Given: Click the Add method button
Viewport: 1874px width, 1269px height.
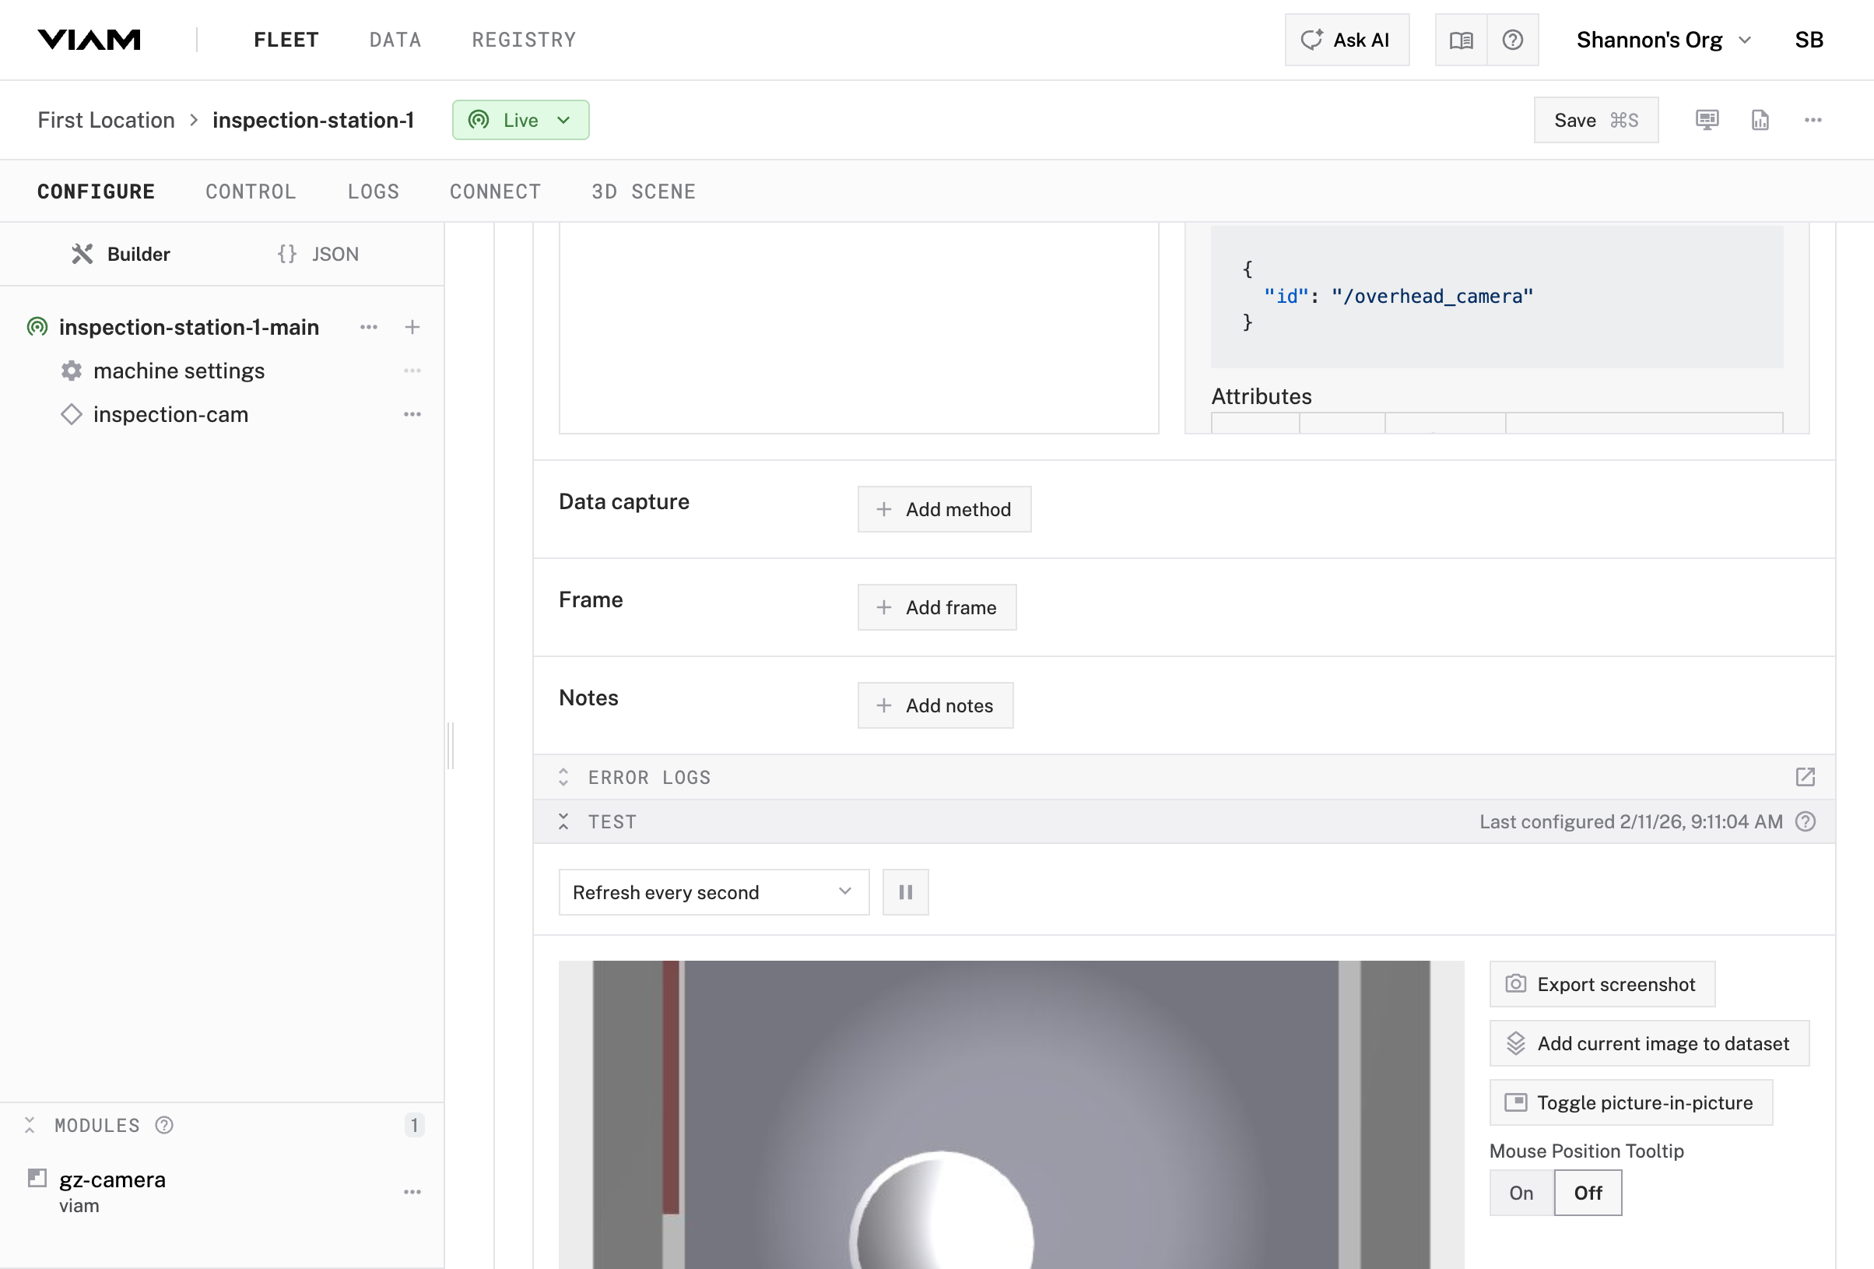Looking at the screenshot, I should click(x=943, y=509).
